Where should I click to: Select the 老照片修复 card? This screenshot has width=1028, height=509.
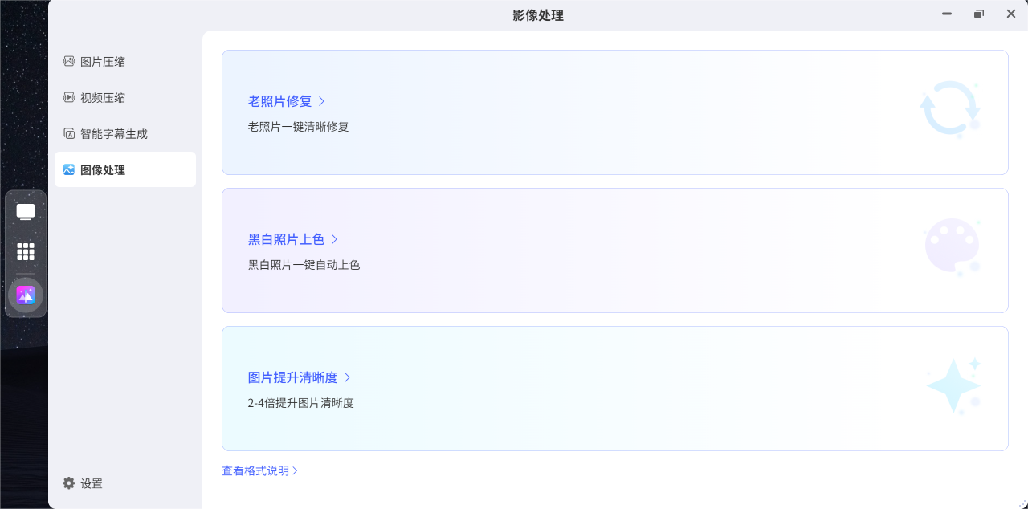tap(614, 112)
